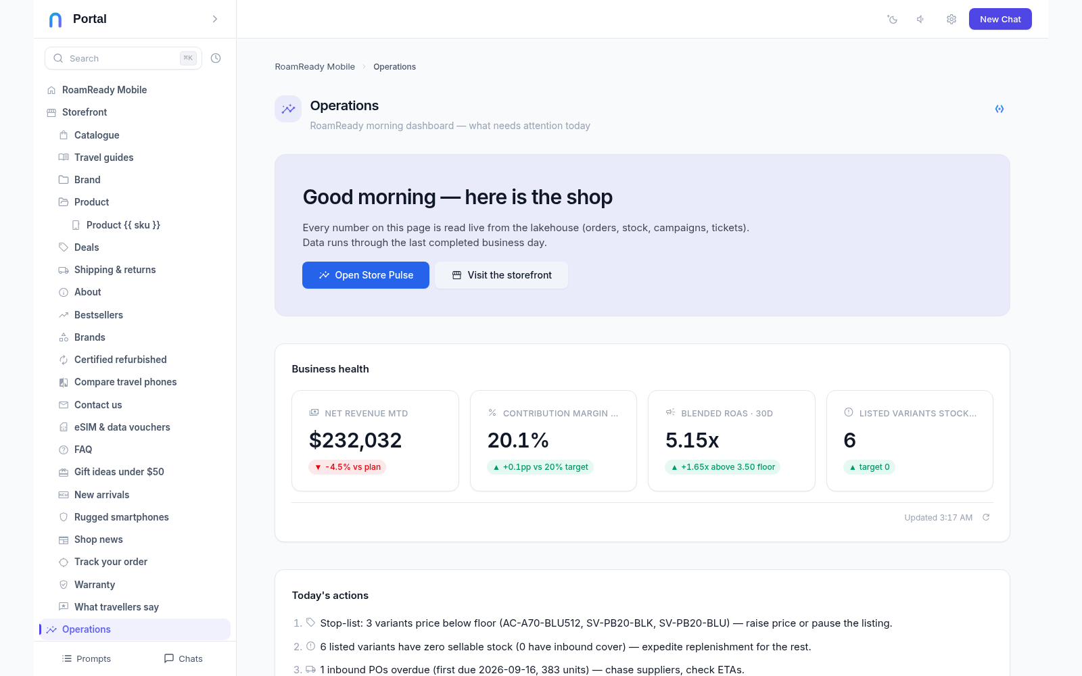Open eSIM & data vouchers page
Screen dimensions: 1082x676
[x=141, y=427]
